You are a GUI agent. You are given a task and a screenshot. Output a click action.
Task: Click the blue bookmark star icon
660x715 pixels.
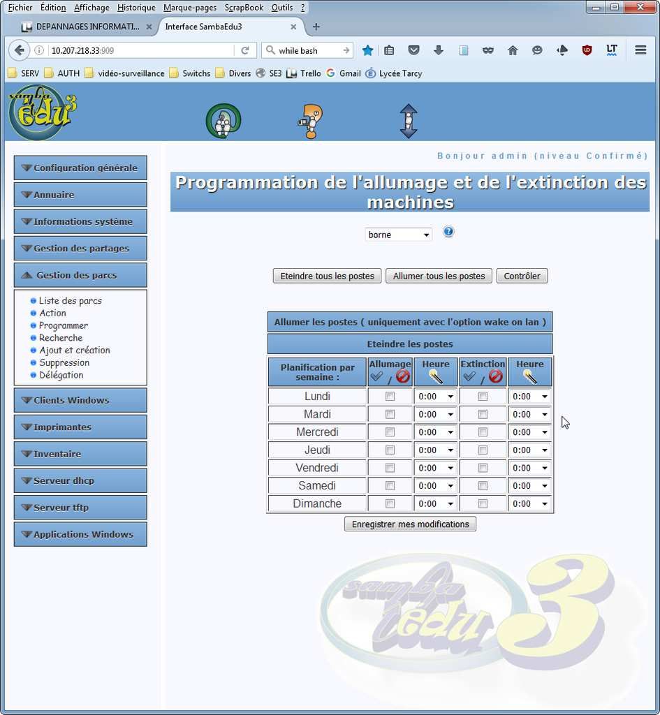coord(367,50)
